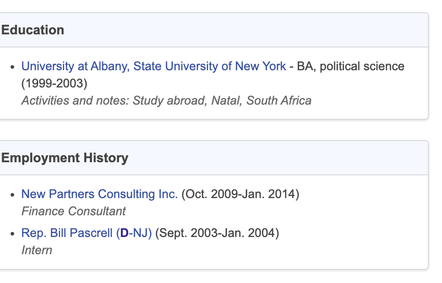Click the study abroad activities note
This screenshot has width=442, height=283.
(x=167, y=101)
